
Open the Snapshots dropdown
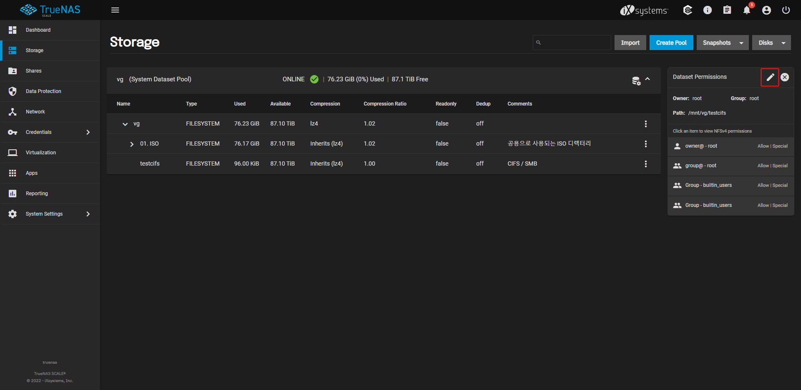coord(723,43)
